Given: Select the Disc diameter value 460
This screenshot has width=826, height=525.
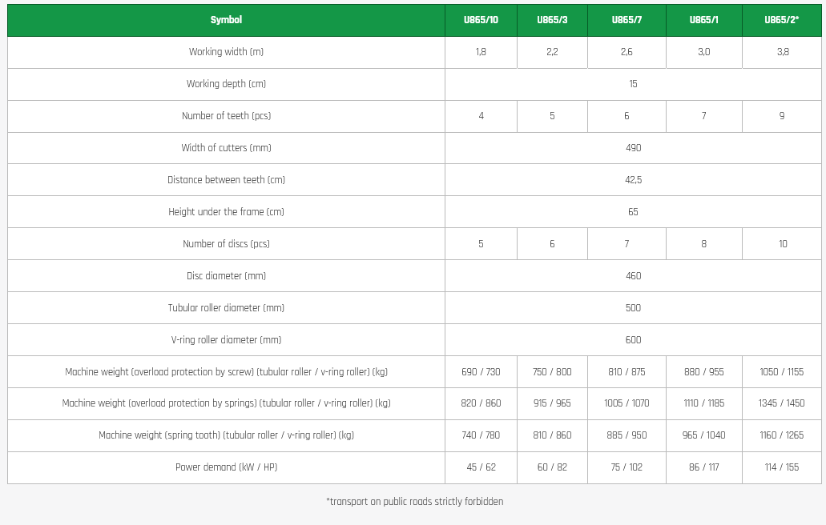Looking at the screenshot, I should [633, 276].
